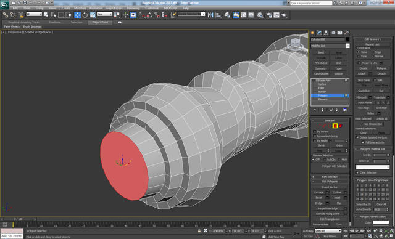
Task: Select the Element sub-object selection icon
Action: tap(341, 126)
